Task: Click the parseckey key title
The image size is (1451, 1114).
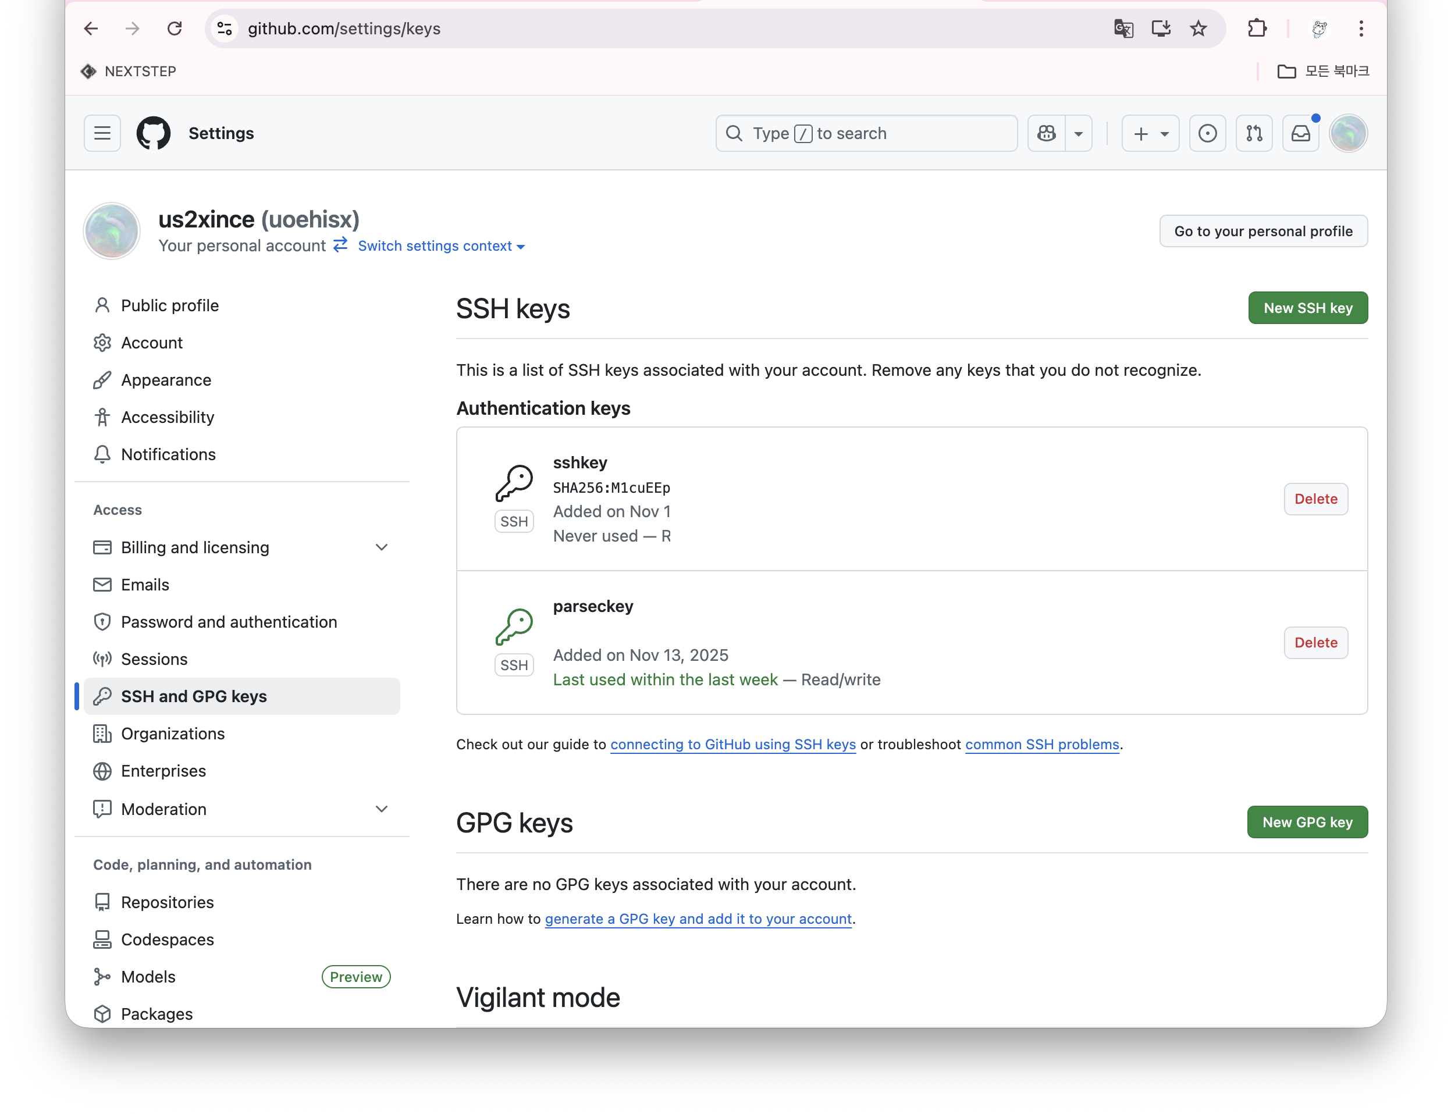Action: click(x=593, y=606)
